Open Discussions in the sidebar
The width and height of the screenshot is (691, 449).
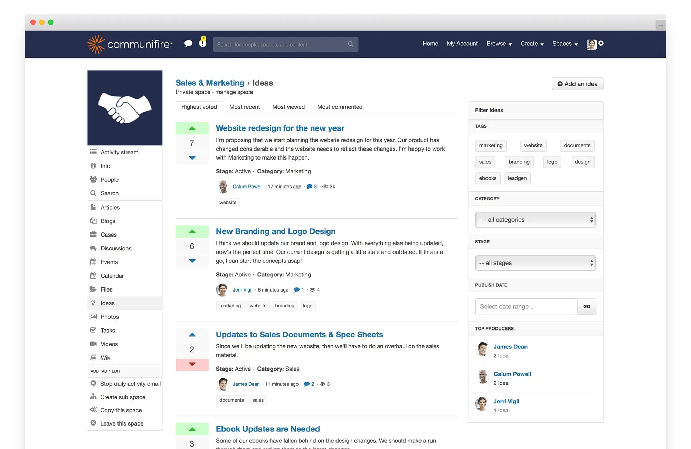coord(125,248)
